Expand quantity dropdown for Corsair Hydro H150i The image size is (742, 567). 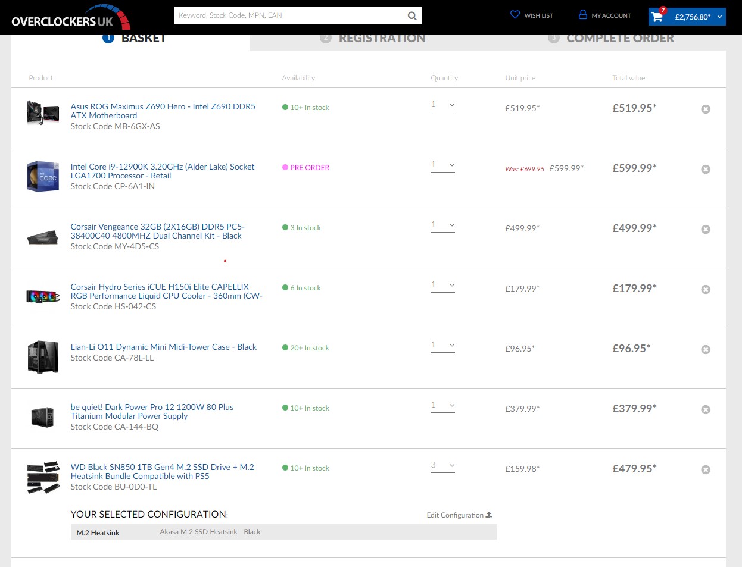tap(443, 286)
